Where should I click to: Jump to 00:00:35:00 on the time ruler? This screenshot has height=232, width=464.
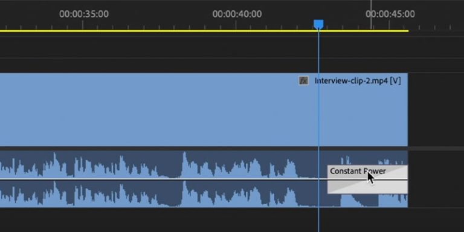tap(84, 14)
